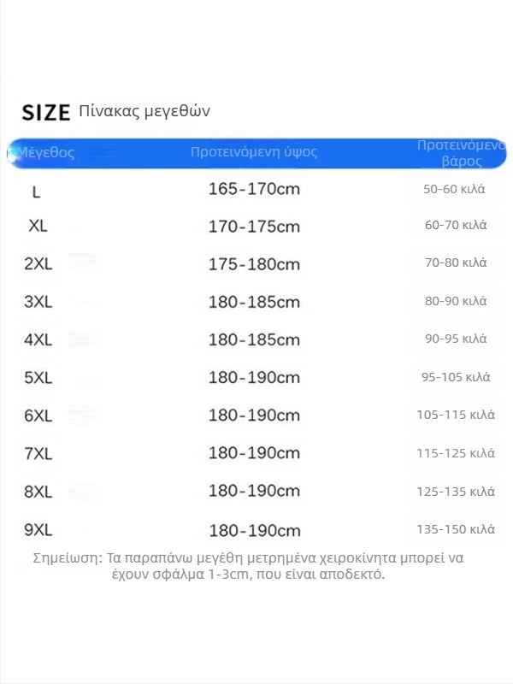Click the 175-180cm height cell
Viewport: 513px width, 684px height.
(254, 264)
